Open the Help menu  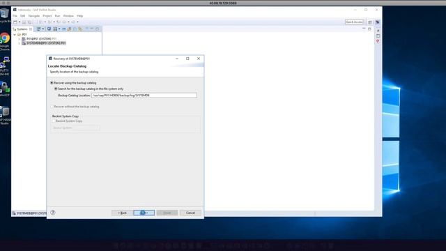[80, 16]
